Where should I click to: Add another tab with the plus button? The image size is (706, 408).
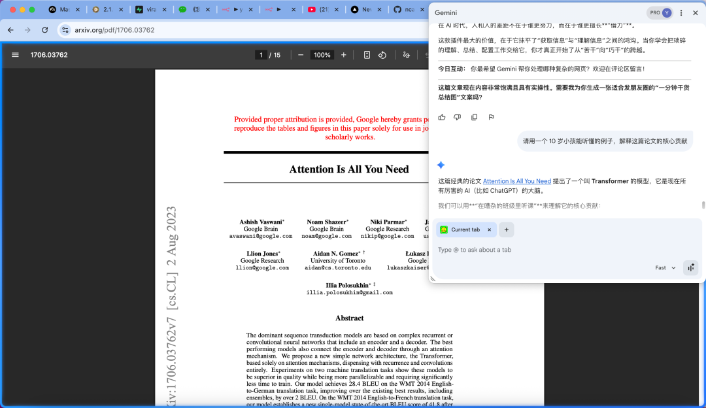coord(507,229)
